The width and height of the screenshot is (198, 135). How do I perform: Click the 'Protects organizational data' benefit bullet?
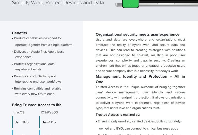[x=34, y=64]
